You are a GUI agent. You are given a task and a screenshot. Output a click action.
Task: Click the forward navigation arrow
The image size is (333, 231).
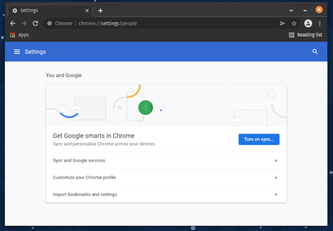tap(24, 23)
